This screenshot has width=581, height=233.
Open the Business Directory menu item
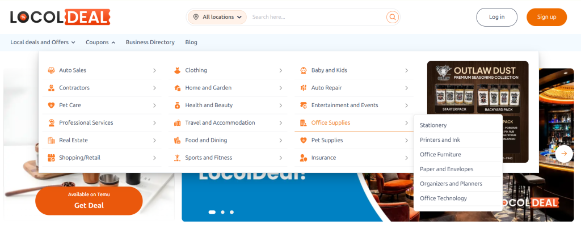150,43
